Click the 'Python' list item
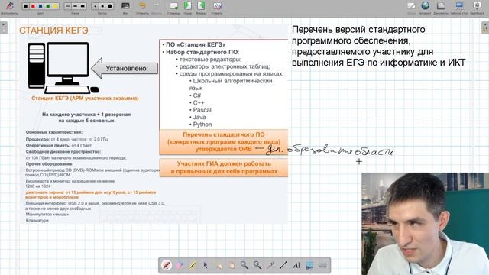The image size is (489, 275). (x=202, y=125)
